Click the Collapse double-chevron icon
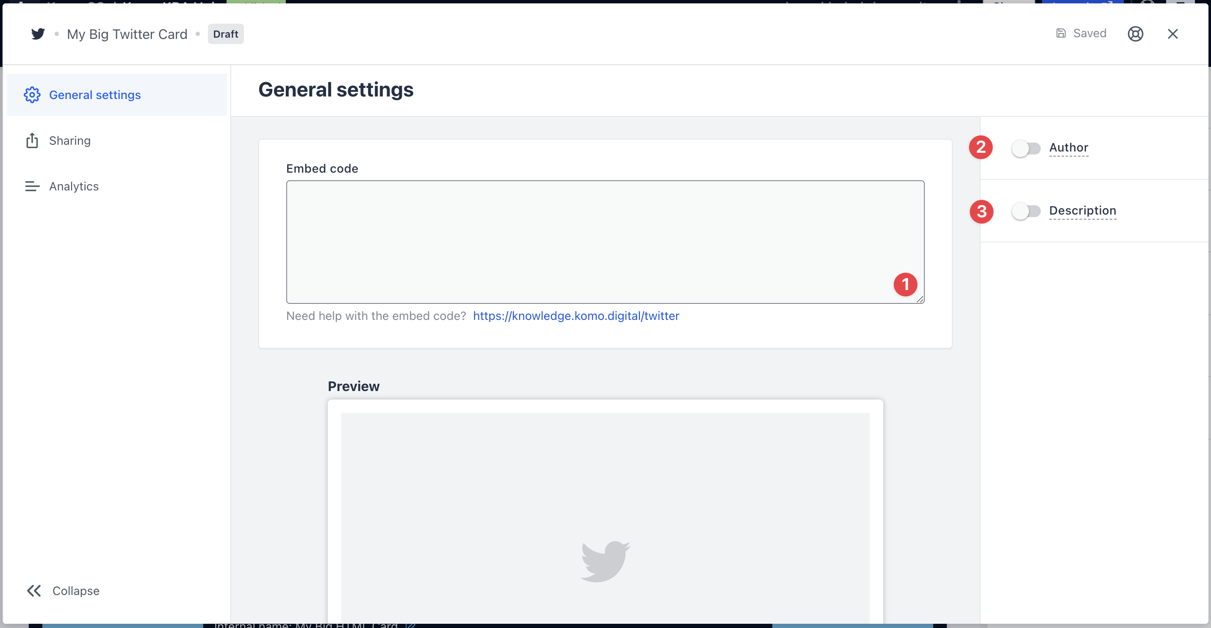 coord(34,590)
